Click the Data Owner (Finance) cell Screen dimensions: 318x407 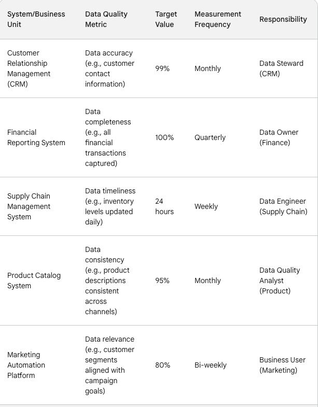click(279, 137)
